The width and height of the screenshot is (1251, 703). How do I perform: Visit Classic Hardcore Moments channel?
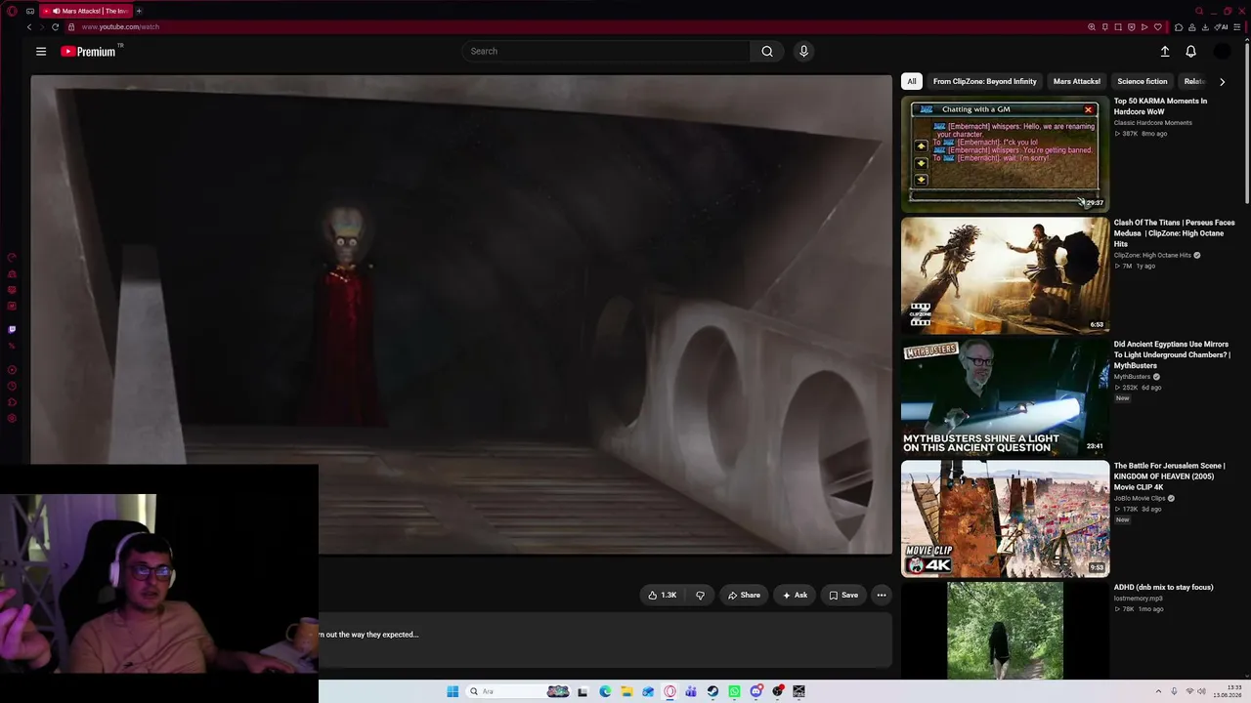click(x=1152, y=123)
